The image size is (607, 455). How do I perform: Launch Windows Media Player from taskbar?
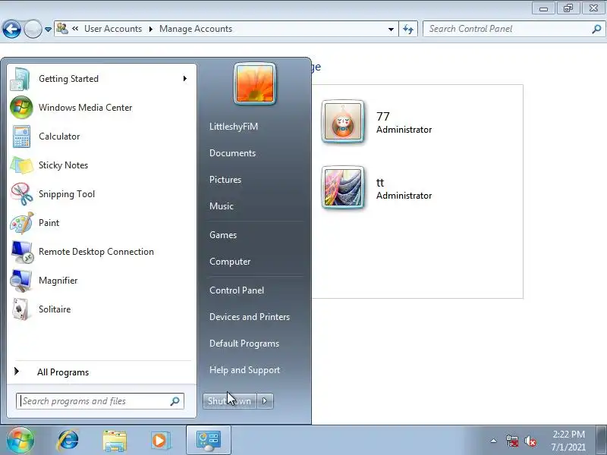pos(160,441)
